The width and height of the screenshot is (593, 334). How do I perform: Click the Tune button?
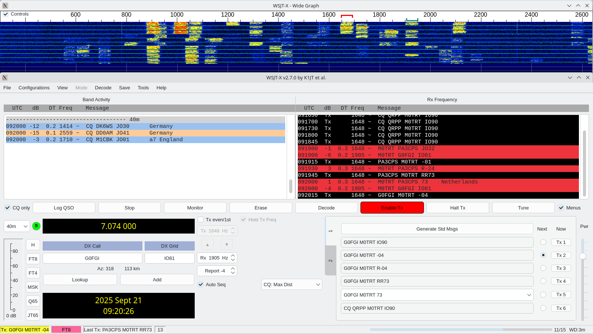point(523,208)
